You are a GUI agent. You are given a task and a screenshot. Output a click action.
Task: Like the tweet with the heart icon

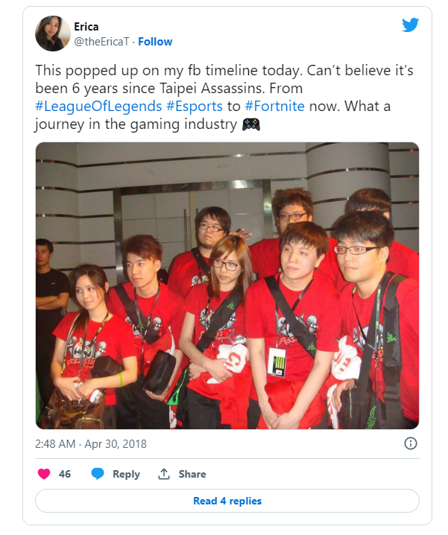(x=44, y=474)
